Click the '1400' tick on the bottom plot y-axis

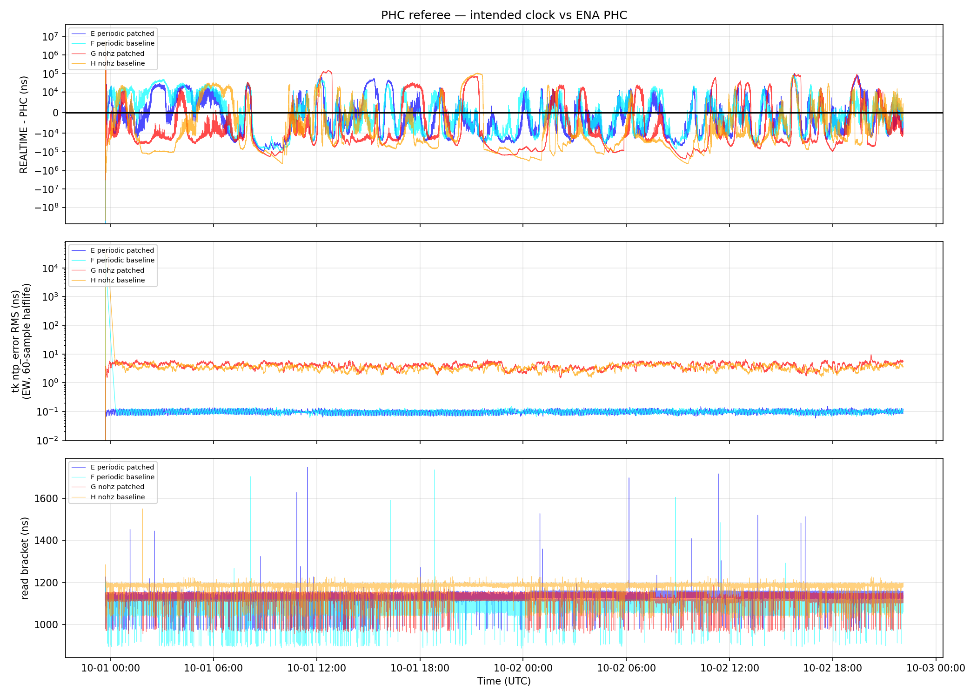pyautogui.click(x=46, y=540)
